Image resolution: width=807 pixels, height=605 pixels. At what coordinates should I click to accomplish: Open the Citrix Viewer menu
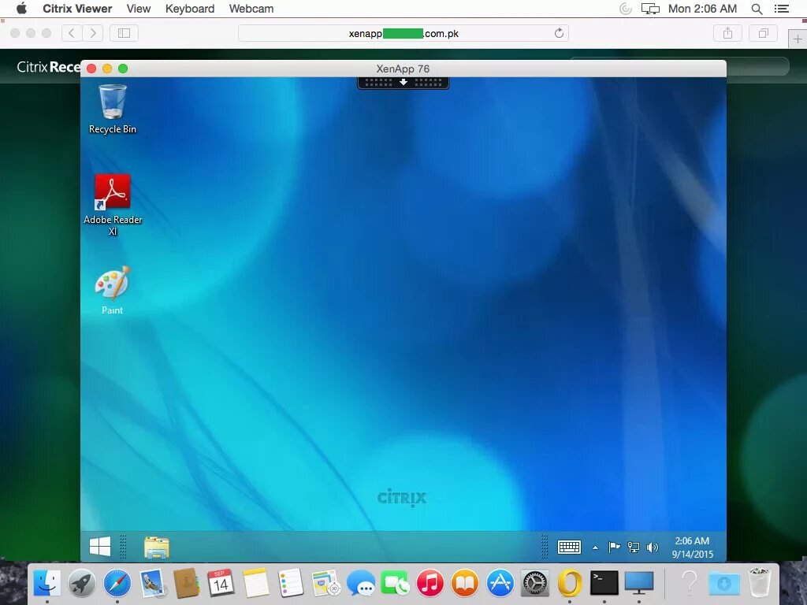pos(77,9)
